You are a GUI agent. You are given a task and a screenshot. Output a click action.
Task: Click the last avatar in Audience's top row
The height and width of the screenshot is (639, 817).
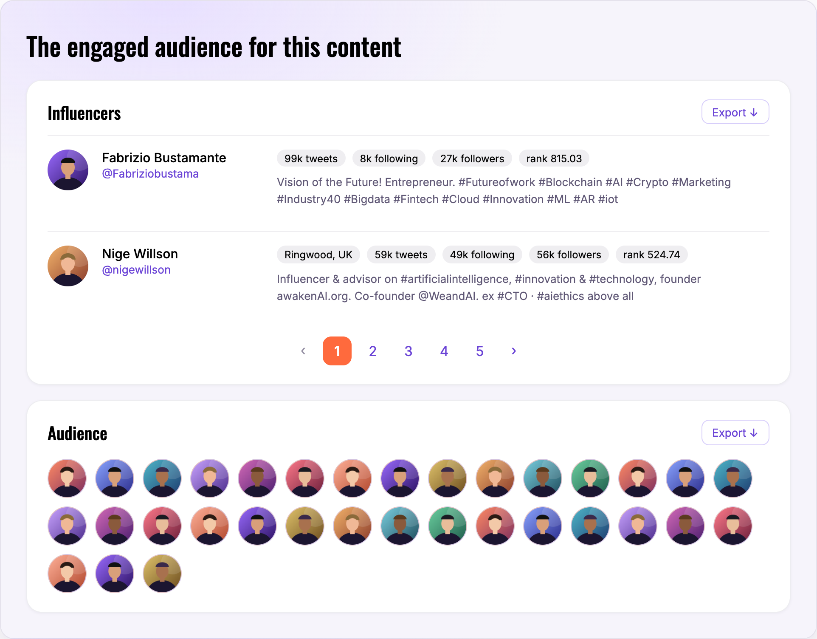pyautogui.click(x=733, y=478)
